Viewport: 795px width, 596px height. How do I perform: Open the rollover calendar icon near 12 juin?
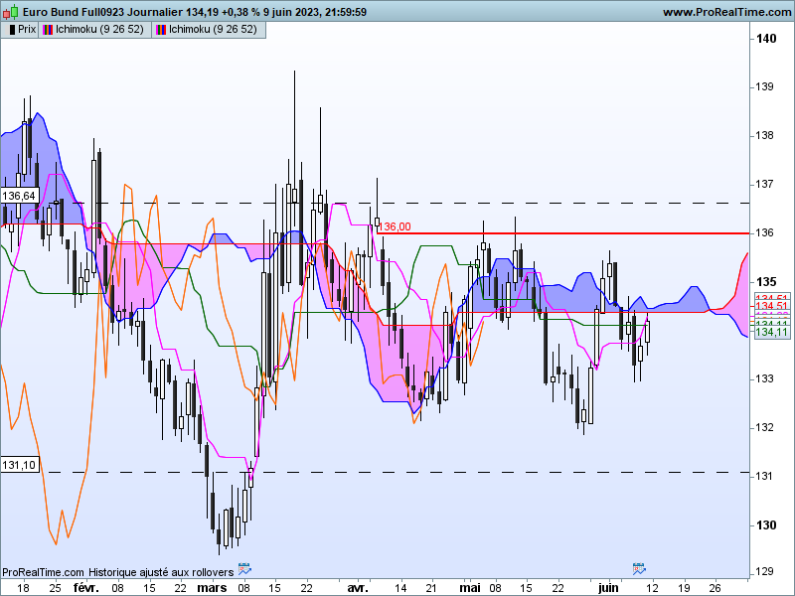pyautogui.click(x=639, y=568)
